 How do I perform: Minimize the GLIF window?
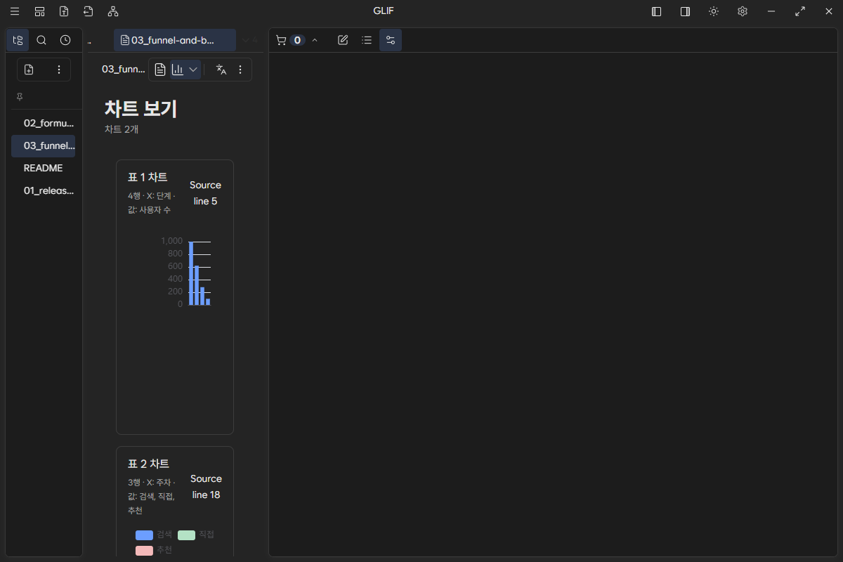[771, 11]
